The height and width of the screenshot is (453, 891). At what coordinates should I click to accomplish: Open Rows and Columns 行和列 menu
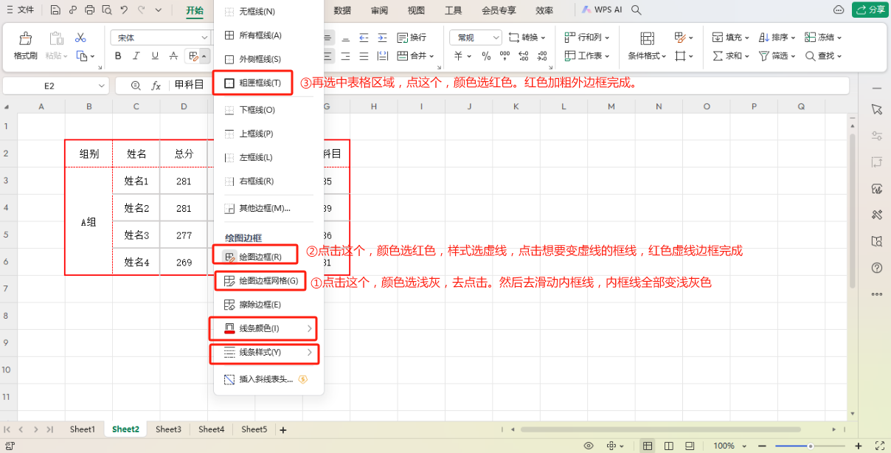click(587, 38)
